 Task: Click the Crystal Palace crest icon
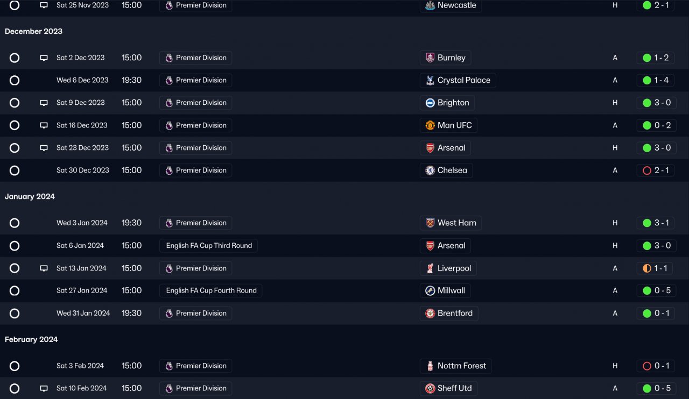[430, 80]
